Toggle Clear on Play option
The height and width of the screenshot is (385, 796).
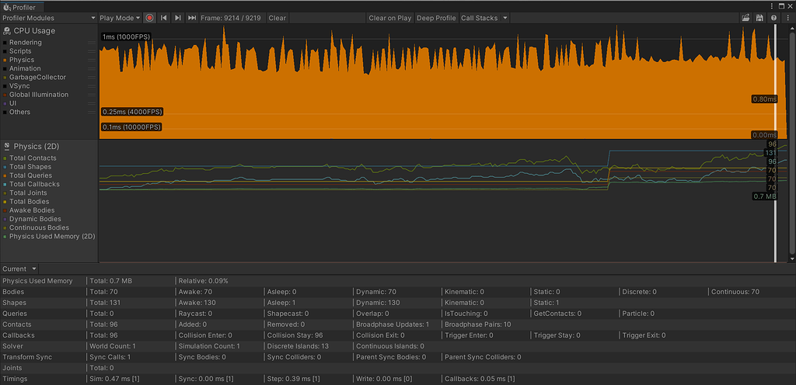pos(390,18)
